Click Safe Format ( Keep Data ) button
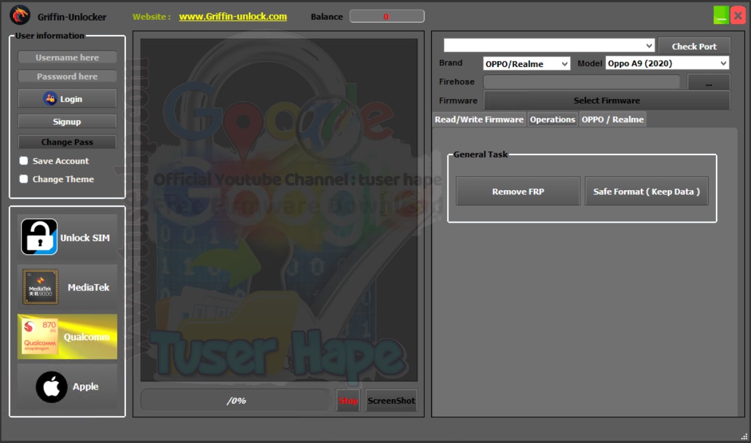The width and height of the screenshot is (751, 443). click(x=646, y=191)
